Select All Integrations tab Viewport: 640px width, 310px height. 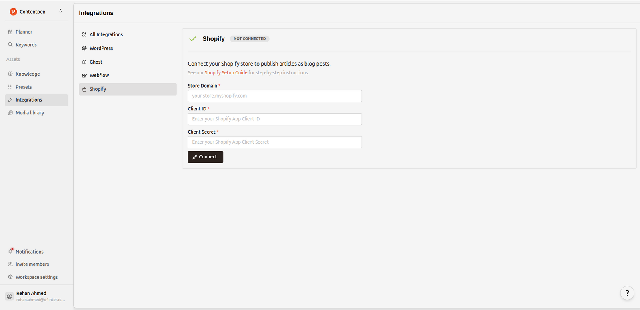[106, 34]
